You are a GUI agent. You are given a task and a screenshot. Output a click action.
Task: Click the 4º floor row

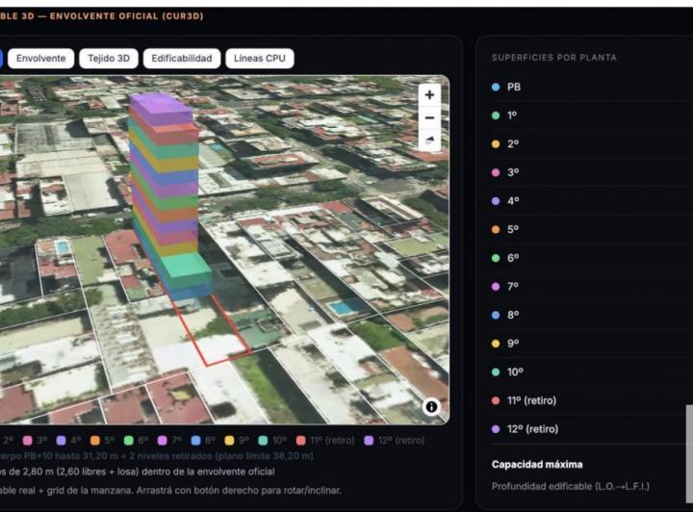tap(592, 201)
